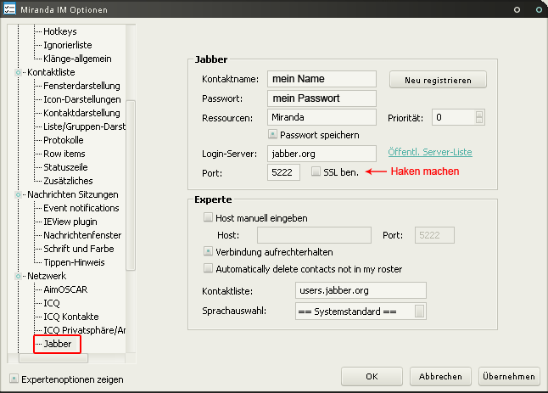Select Jabber in the options tree
Viewport: 548px width, 393px height.
[57, 344]
